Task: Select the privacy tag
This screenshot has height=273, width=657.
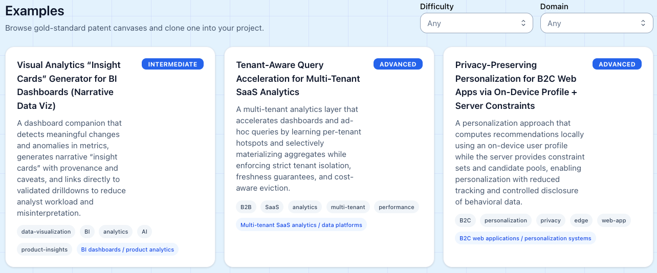Action: tap(551, 220)
